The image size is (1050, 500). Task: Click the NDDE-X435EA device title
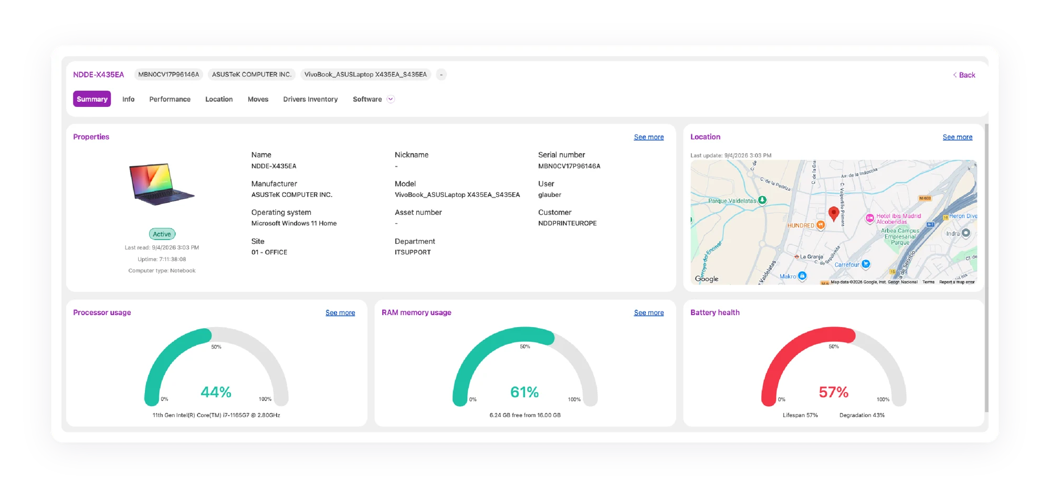[x=99, y=74]
